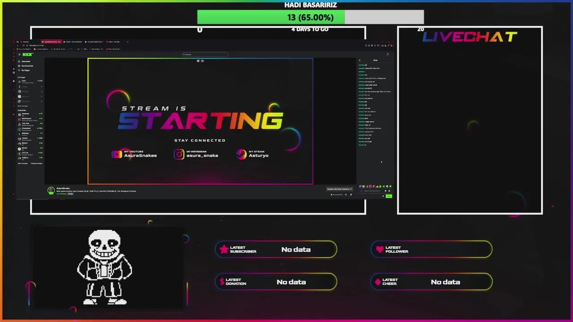
Task: Click the Kick search field at the top
Action: pyautogui.click(x=205, y=54)
